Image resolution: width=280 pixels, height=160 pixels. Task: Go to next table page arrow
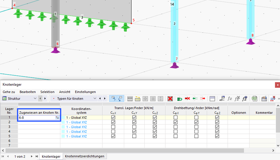coord(32,156)
